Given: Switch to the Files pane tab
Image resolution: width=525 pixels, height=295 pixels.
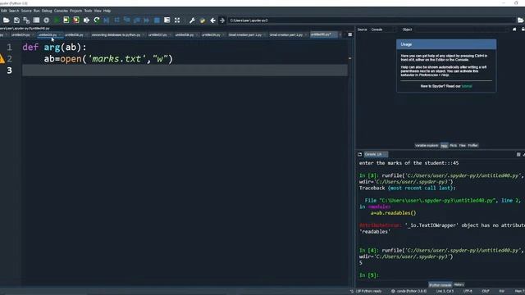Looking at the screenshot, I should point(463,146).
